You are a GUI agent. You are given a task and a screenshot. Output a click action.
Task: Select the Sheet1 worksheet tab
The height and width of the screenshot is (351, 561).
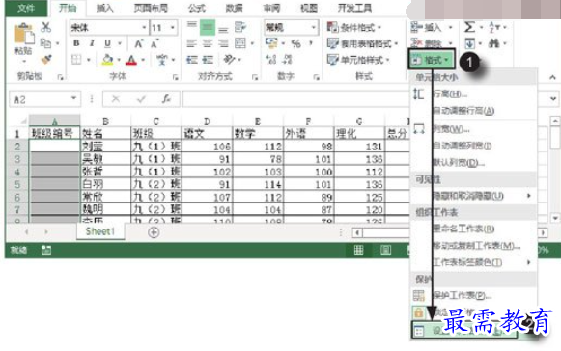pyautogui.click(x=100, y=231)
